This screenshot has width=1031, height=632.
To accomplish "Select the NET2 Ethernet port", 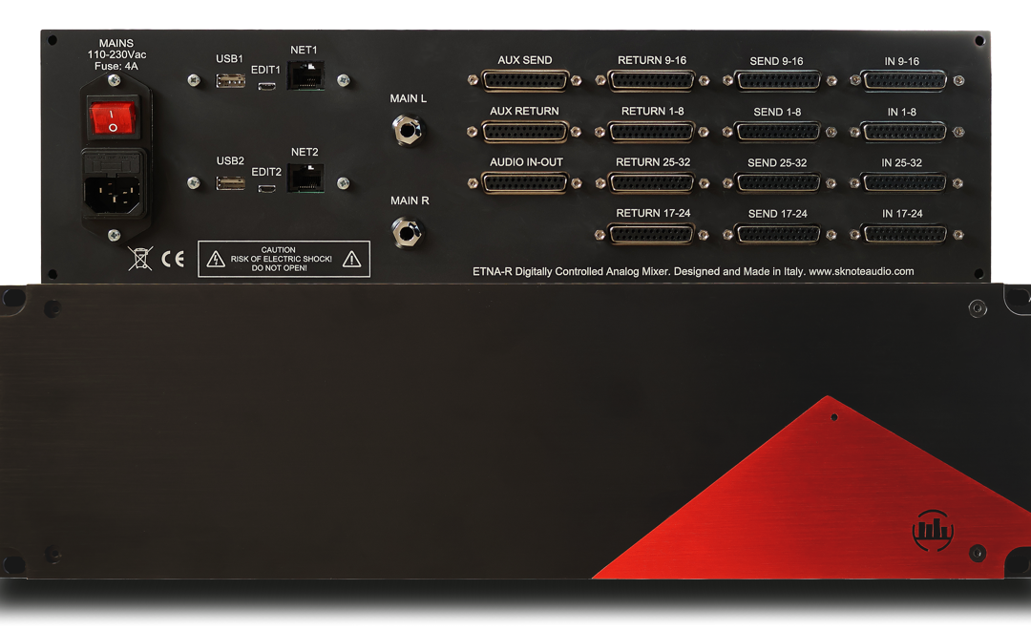I will 305,178.
